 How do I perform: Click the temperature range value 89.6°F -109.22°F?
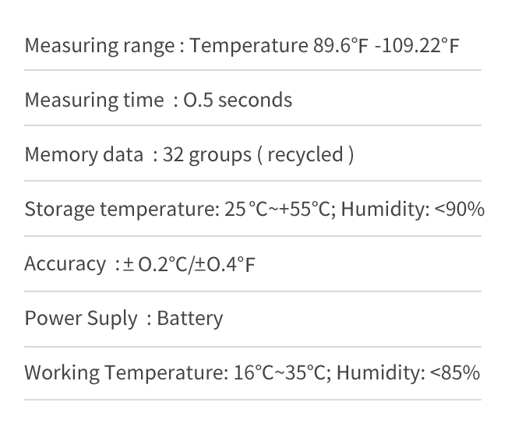(381, 45)
